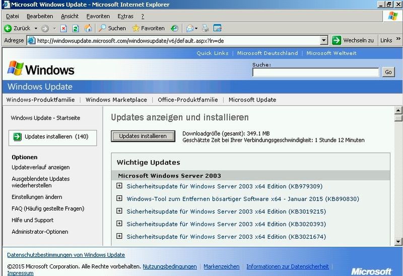Open the media/history globe icon
403x276 pixels.
pos(174,28)
